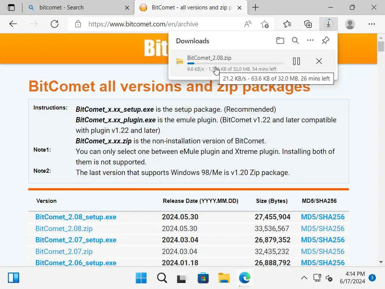Open File Explorer from taskbar
Viewport: 385px width, 289px height.
click(x=224, y=278)
